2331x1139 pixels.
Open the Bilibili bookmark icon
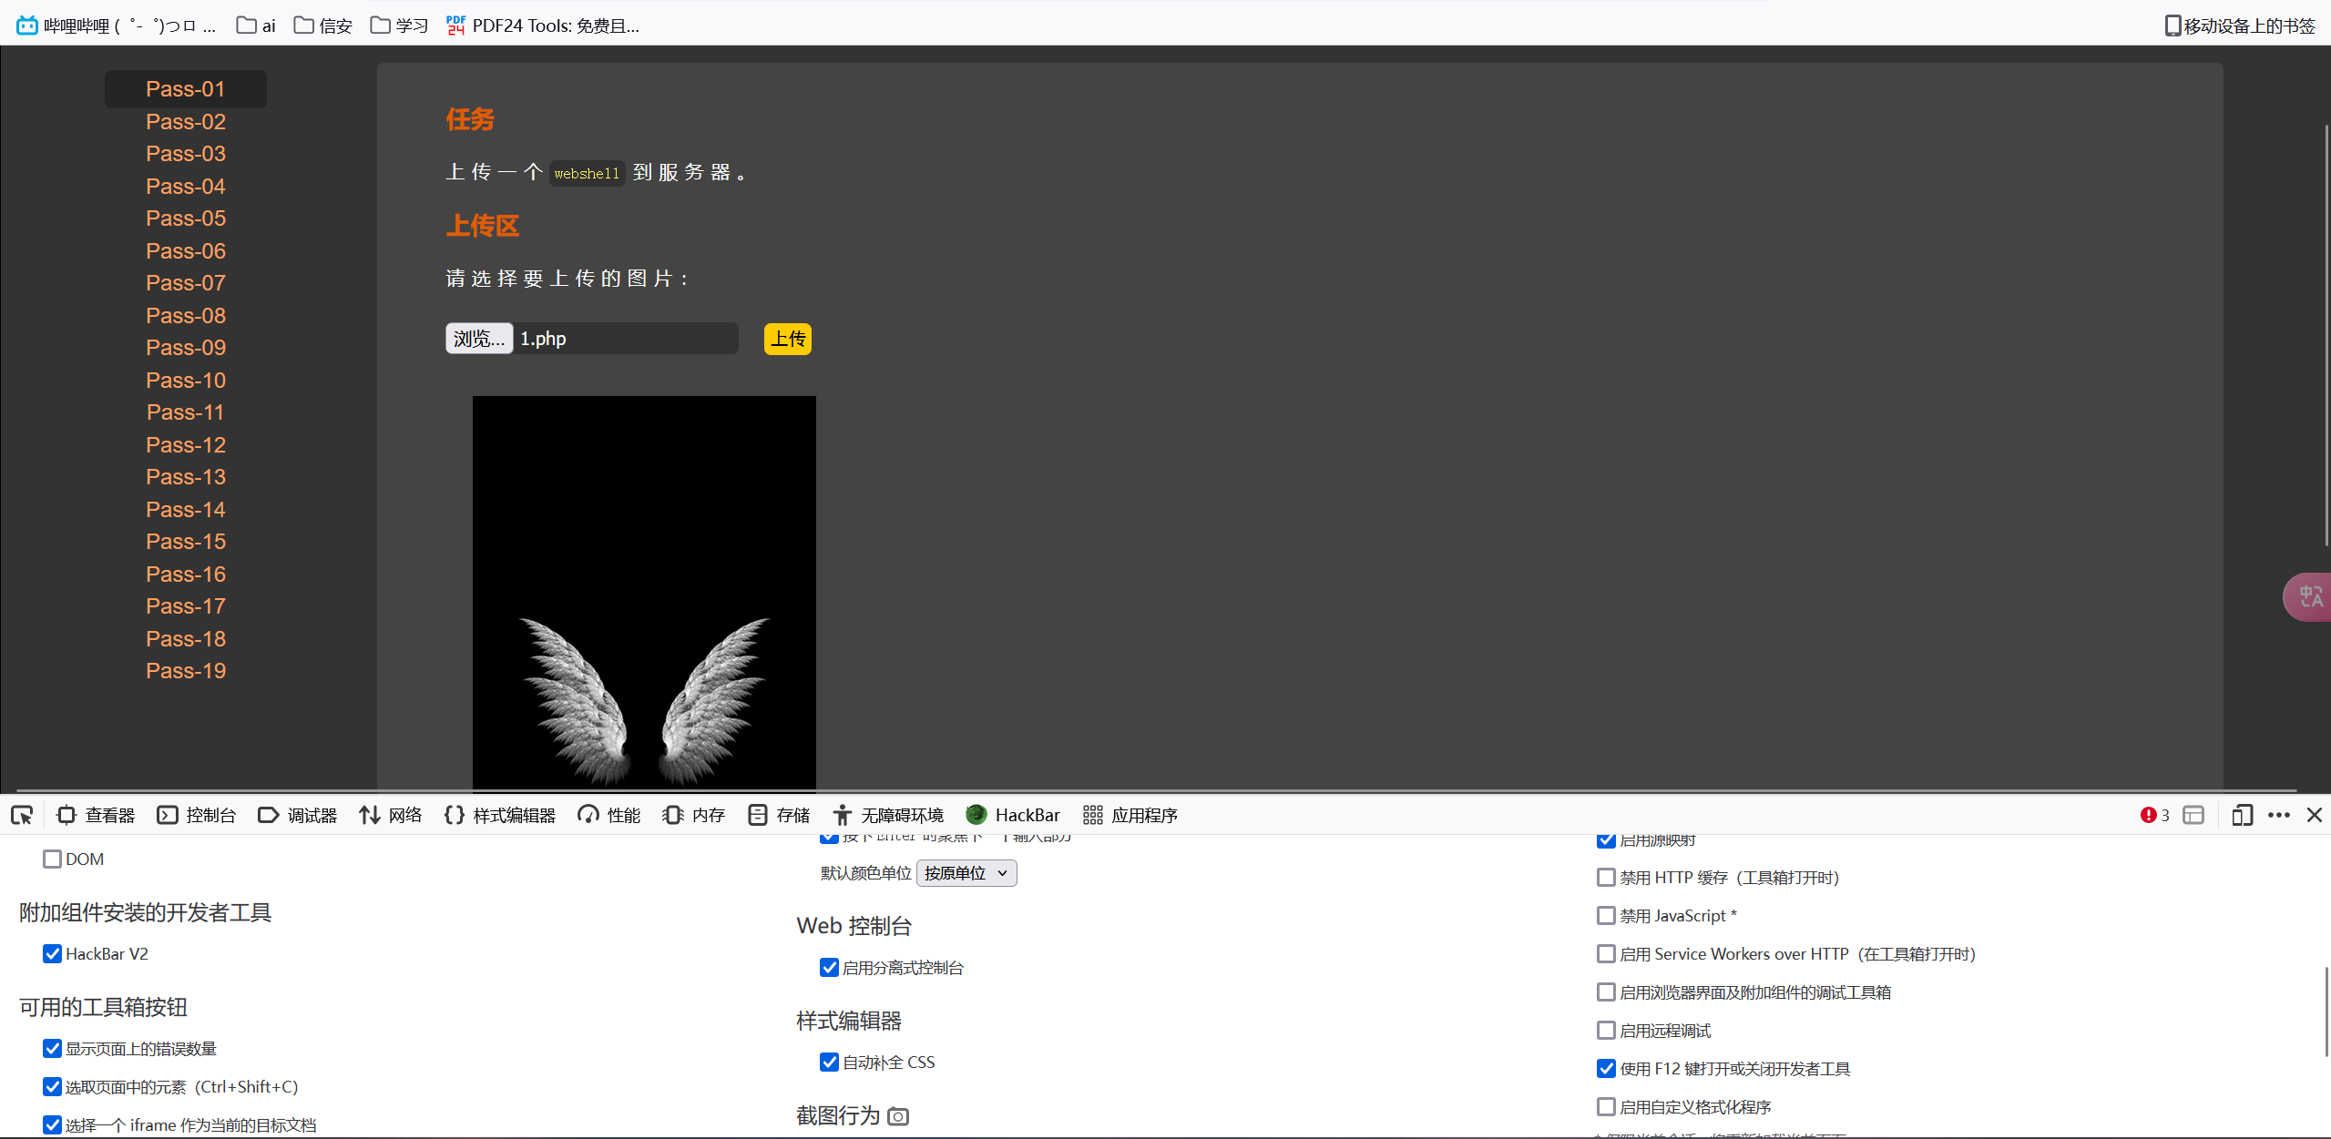(27, 25)
